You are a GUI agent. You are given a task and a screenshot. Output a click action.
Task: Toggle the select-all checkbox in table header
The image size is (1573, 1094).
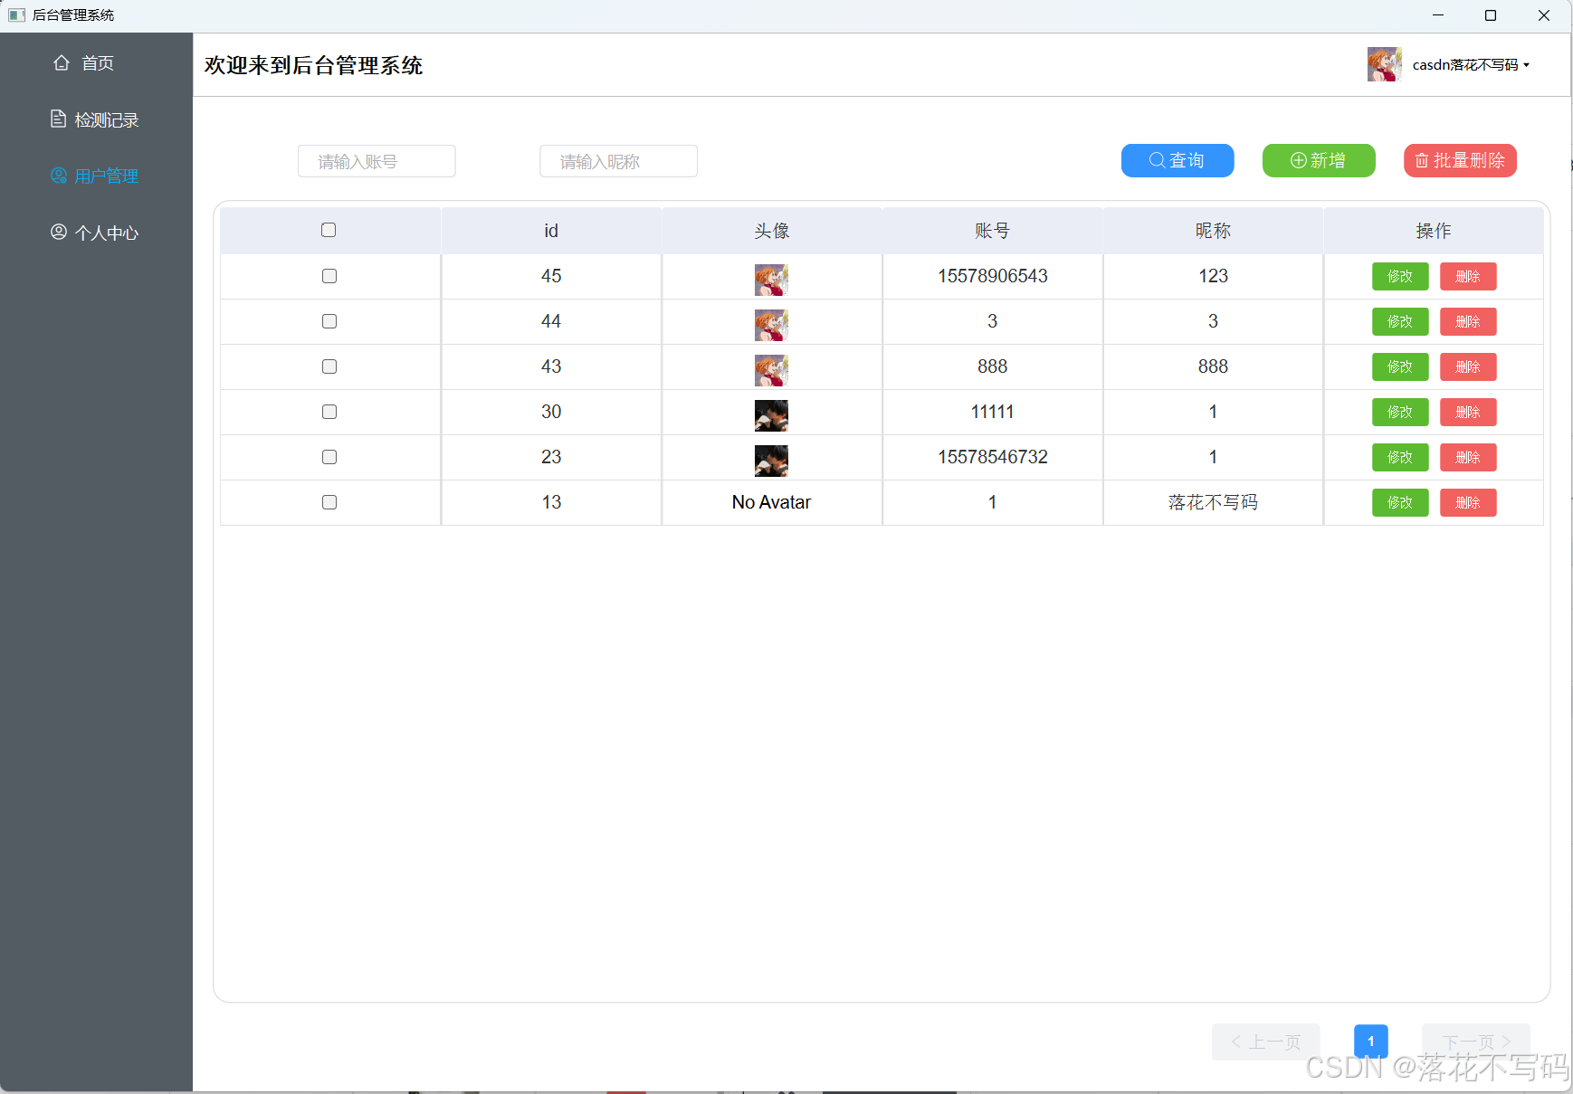tap(329, 230)
